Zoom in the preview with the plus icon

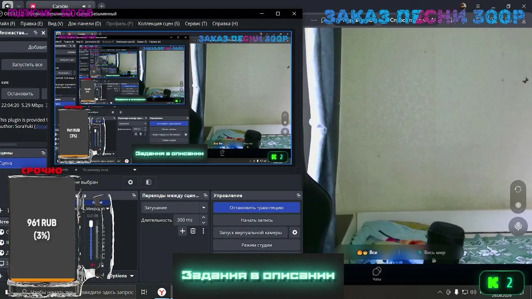coord(76,169)
